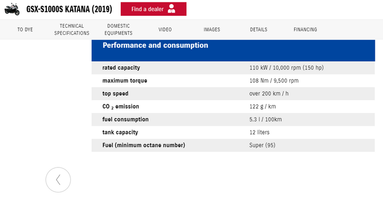Click the Find a dealer button
383x201 pixels.
[153, 9]
